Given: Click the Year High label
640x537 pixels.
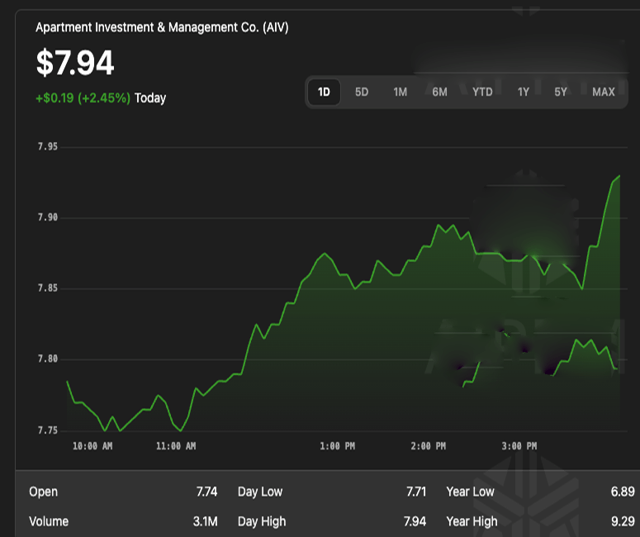Looking at the screenshot, I should [472, 521].
